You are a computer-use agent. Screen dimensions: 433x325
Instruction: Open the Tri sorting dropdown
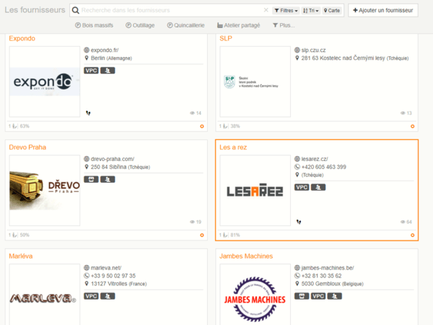point(310,11)
